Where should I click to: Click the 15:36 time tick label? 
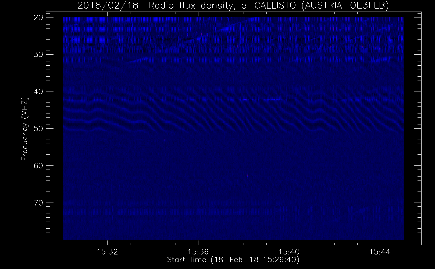coord(198,252)
